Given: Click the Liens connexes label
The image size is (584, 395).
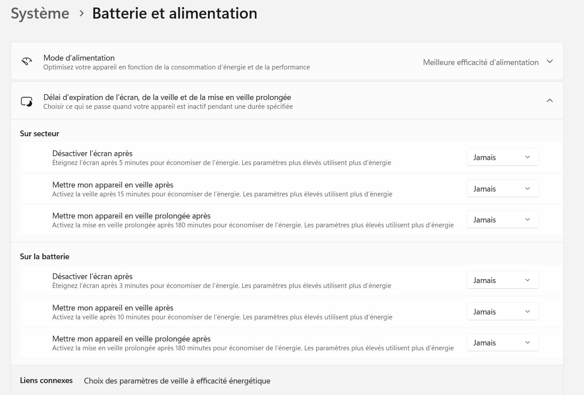Looking at the screenshot, I should point(46,380).
